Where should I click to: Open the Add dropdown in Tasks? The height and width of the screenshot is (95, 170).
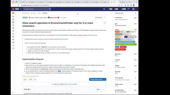click(99, 89)
